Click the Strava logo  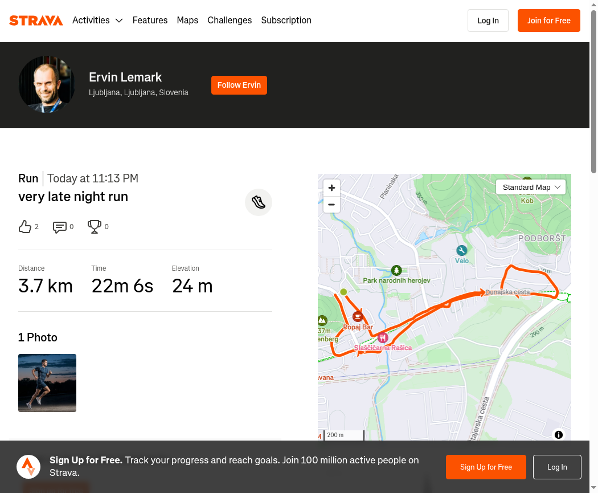pos(36,20)
